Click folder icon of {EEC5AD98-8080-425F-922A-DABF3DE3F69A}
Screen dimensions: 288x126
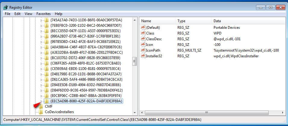46,101
